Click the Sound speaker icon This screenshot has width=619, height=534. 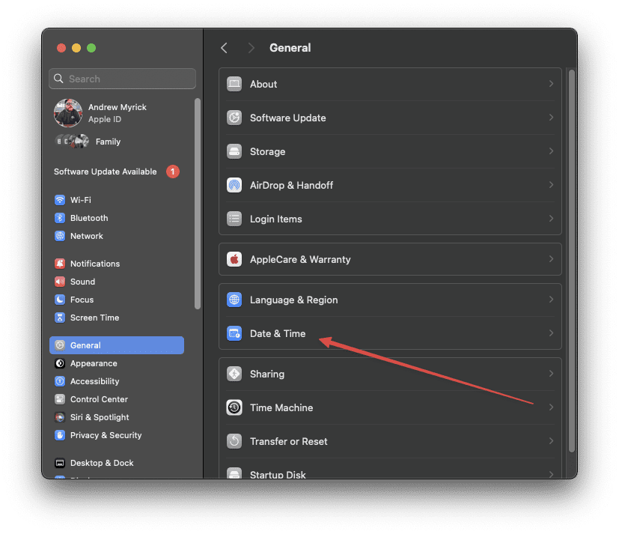(x=60, y=282)
